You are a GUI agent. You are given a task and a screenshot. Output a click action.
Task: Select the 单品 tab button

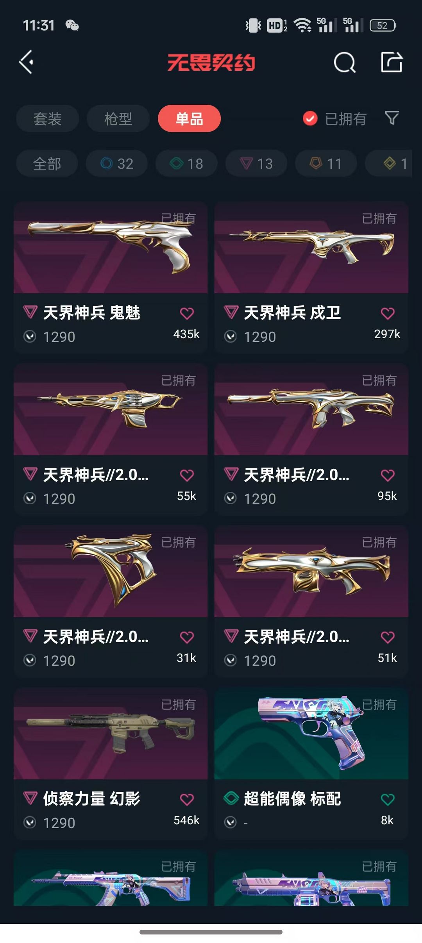coord(189,118)
